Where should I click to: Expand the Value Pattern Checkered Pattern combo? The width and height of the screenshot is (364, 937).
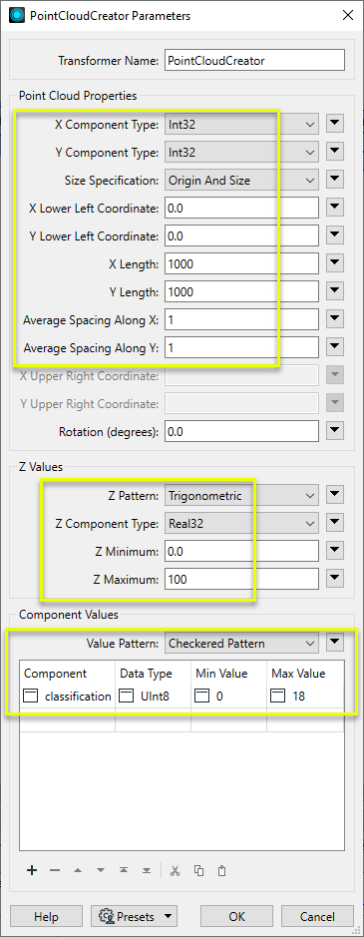(x=241, y=644)
